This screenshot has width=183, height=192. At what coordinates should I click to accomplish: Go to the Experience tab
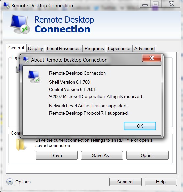tap(119, 48)
